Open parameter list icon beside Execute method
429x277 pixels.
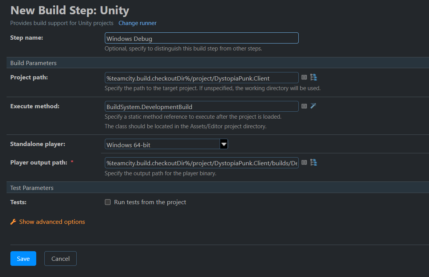click(x=304, y=106)
